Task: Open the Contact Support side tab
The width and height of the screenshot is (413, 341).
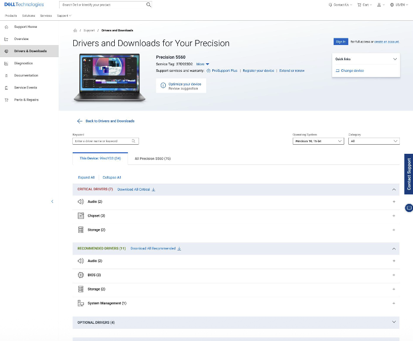Action: (x=409, y=174)
